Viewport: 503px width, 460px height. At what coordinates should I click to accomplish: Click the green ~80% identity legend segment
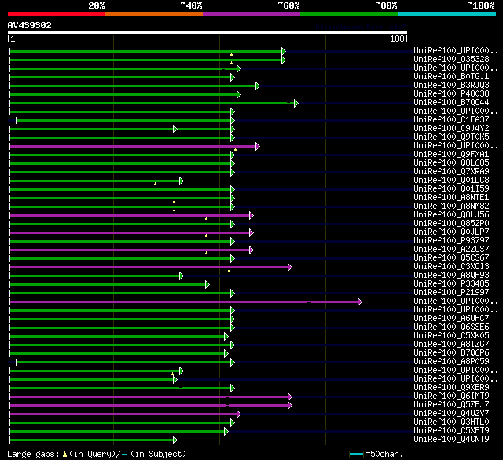[349, 14]
